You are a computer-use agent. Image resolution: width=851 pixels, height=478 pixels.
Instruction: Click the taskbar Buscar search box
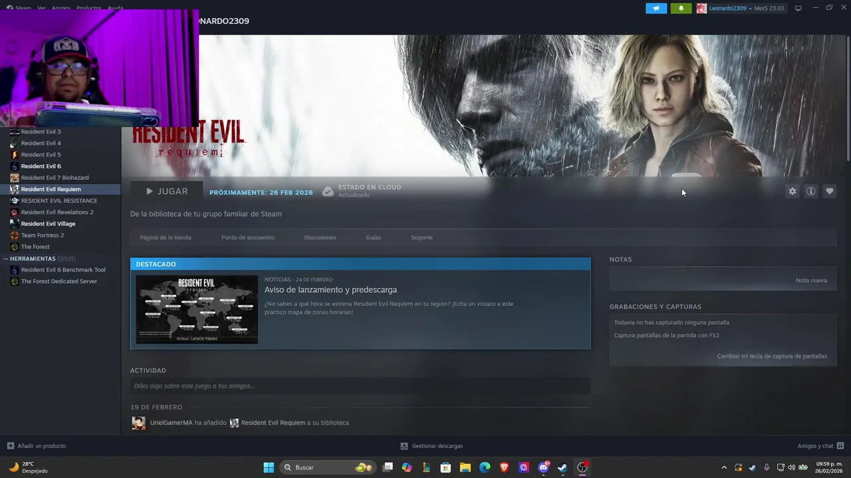pyautogui.click(x=327, y=467)
